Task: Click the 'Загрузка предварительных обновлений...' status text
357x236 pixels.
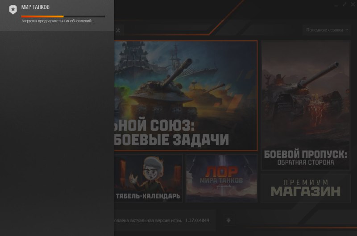Action: (x=58, y=21)
